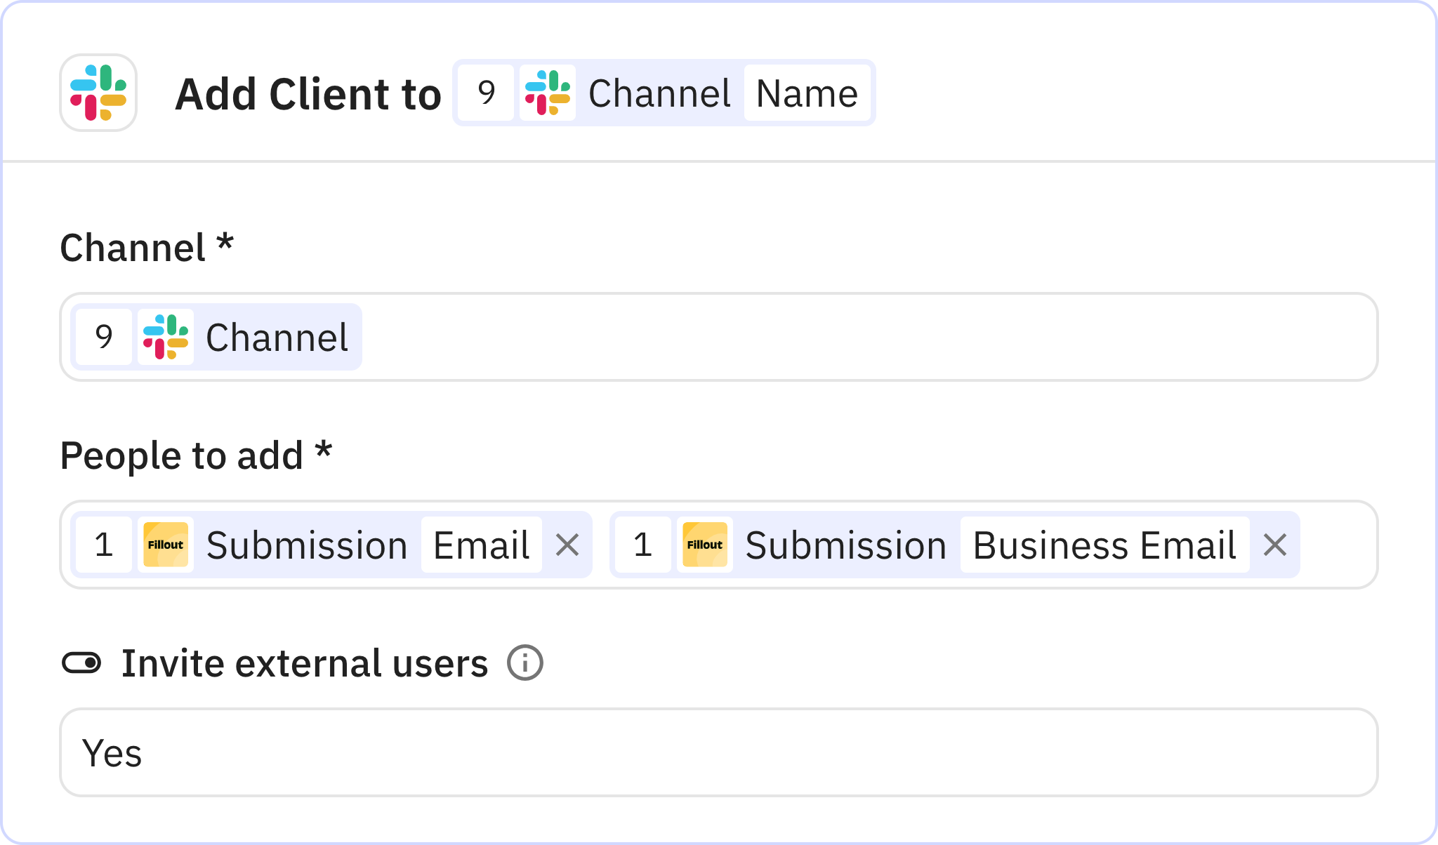
Task: Click the Slack app icon in the header
Action: pos(98,93)
